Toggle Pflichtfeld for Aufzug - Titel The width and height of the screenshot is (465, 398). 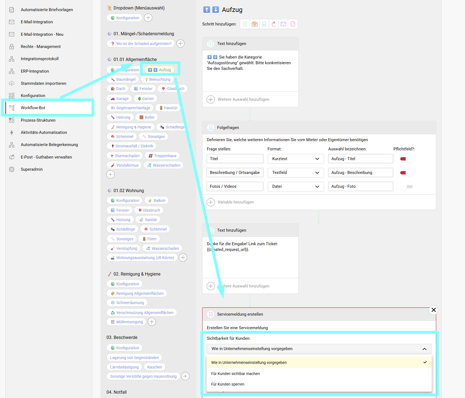[406, 159]
